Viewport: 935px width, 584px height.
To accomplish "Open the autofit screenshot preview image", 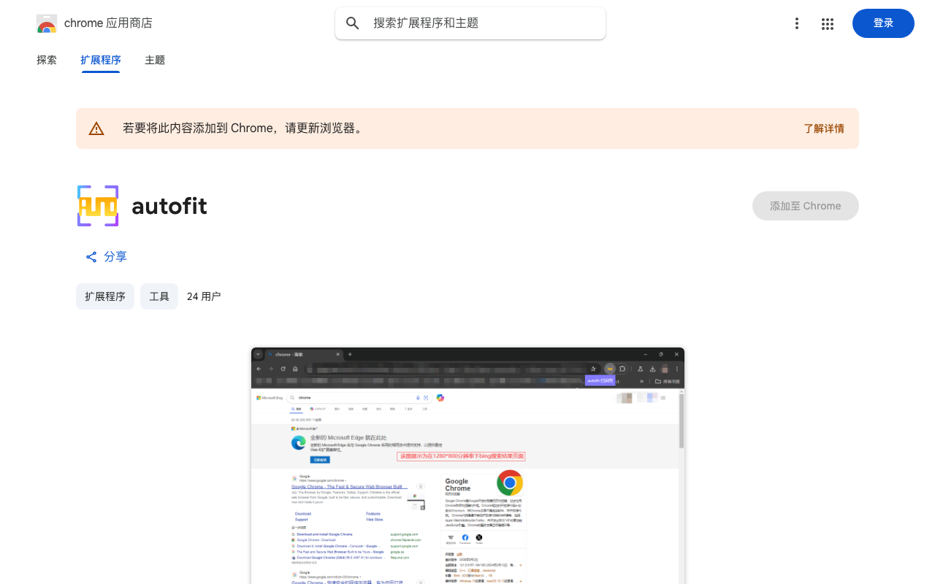I will [x=467, y=466].
